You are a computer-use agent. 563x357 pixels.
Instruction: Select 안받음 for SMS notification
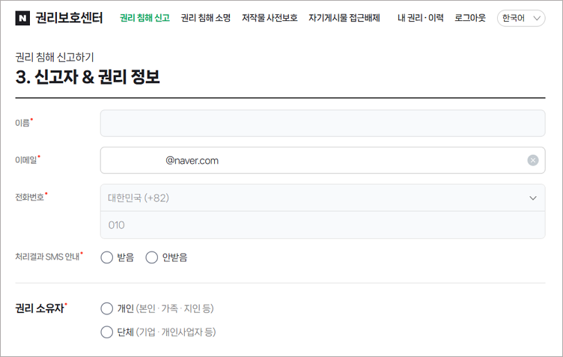(x=152, y=257)
